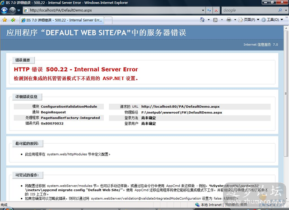Expand the address bar history dropdown

coord(203,10)
